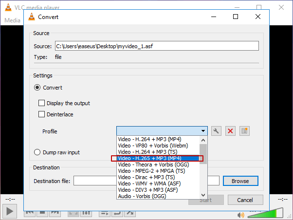Image resolution: width=293 pixels, height=220 pixels.
Task: Collapse the Profile dropdown arrow
Action: [x=203, y=131]
